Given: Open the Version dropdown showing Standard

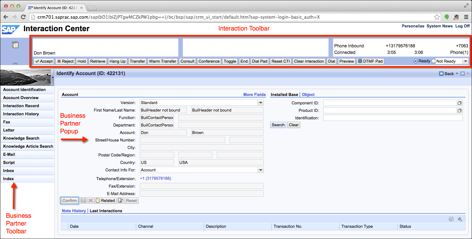Looking at the screenshot, I should click(261, 103).
